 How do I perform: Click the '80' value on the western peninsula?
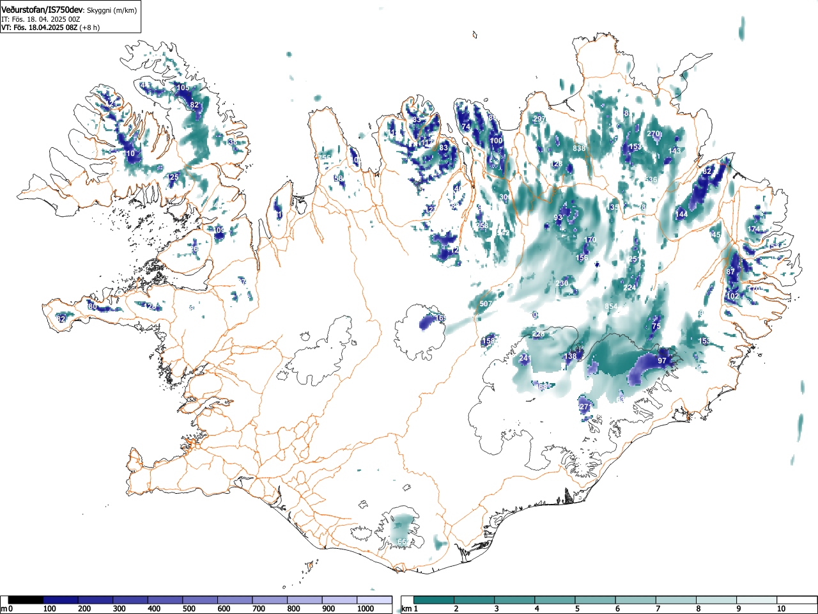pyautogui.click(x=93, y=307)
